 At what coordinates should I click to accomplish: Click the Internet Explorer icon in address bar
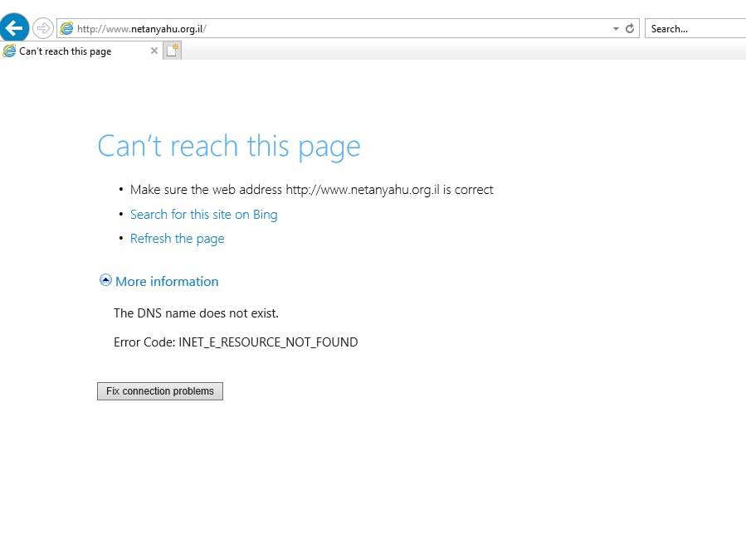(66, 28)
